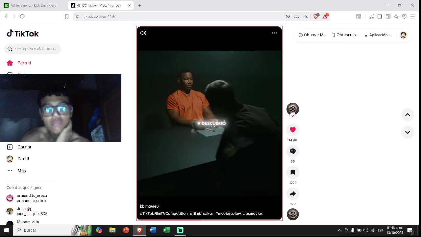Viewport: 421px width, 237px height.
Task: Open Brave Wallet icon
Action: tap(388, 16)
